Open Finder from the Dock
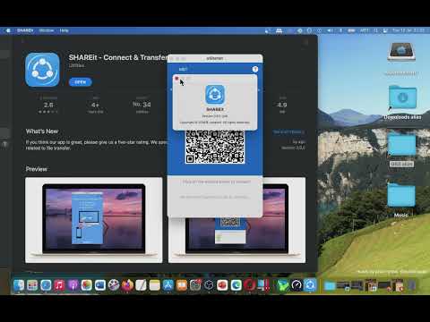 pyautogui.click(x=19, y=285)
